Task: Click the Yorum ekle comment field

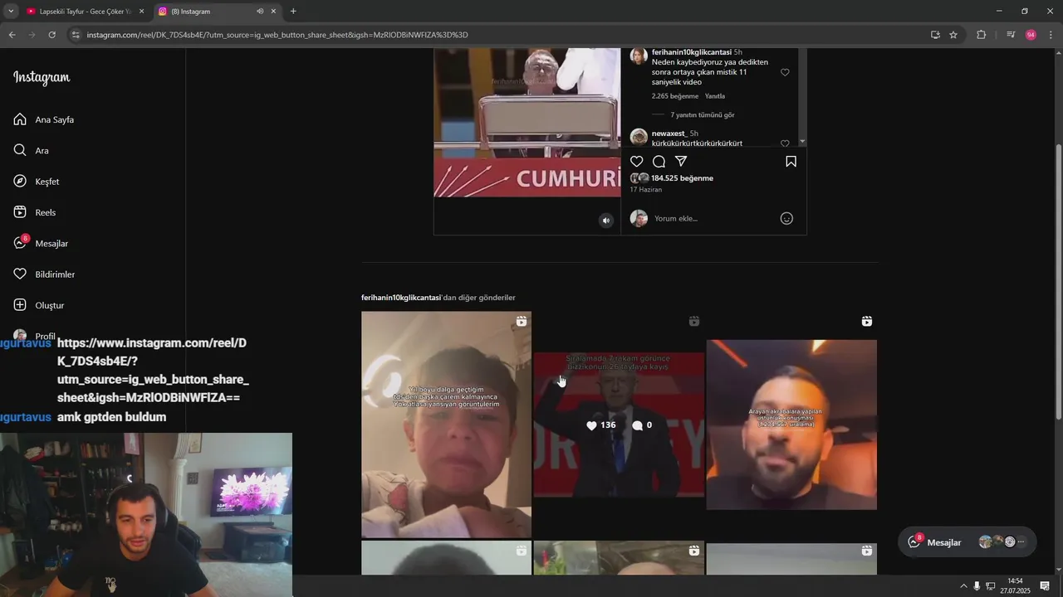Action: coord(714,218)
